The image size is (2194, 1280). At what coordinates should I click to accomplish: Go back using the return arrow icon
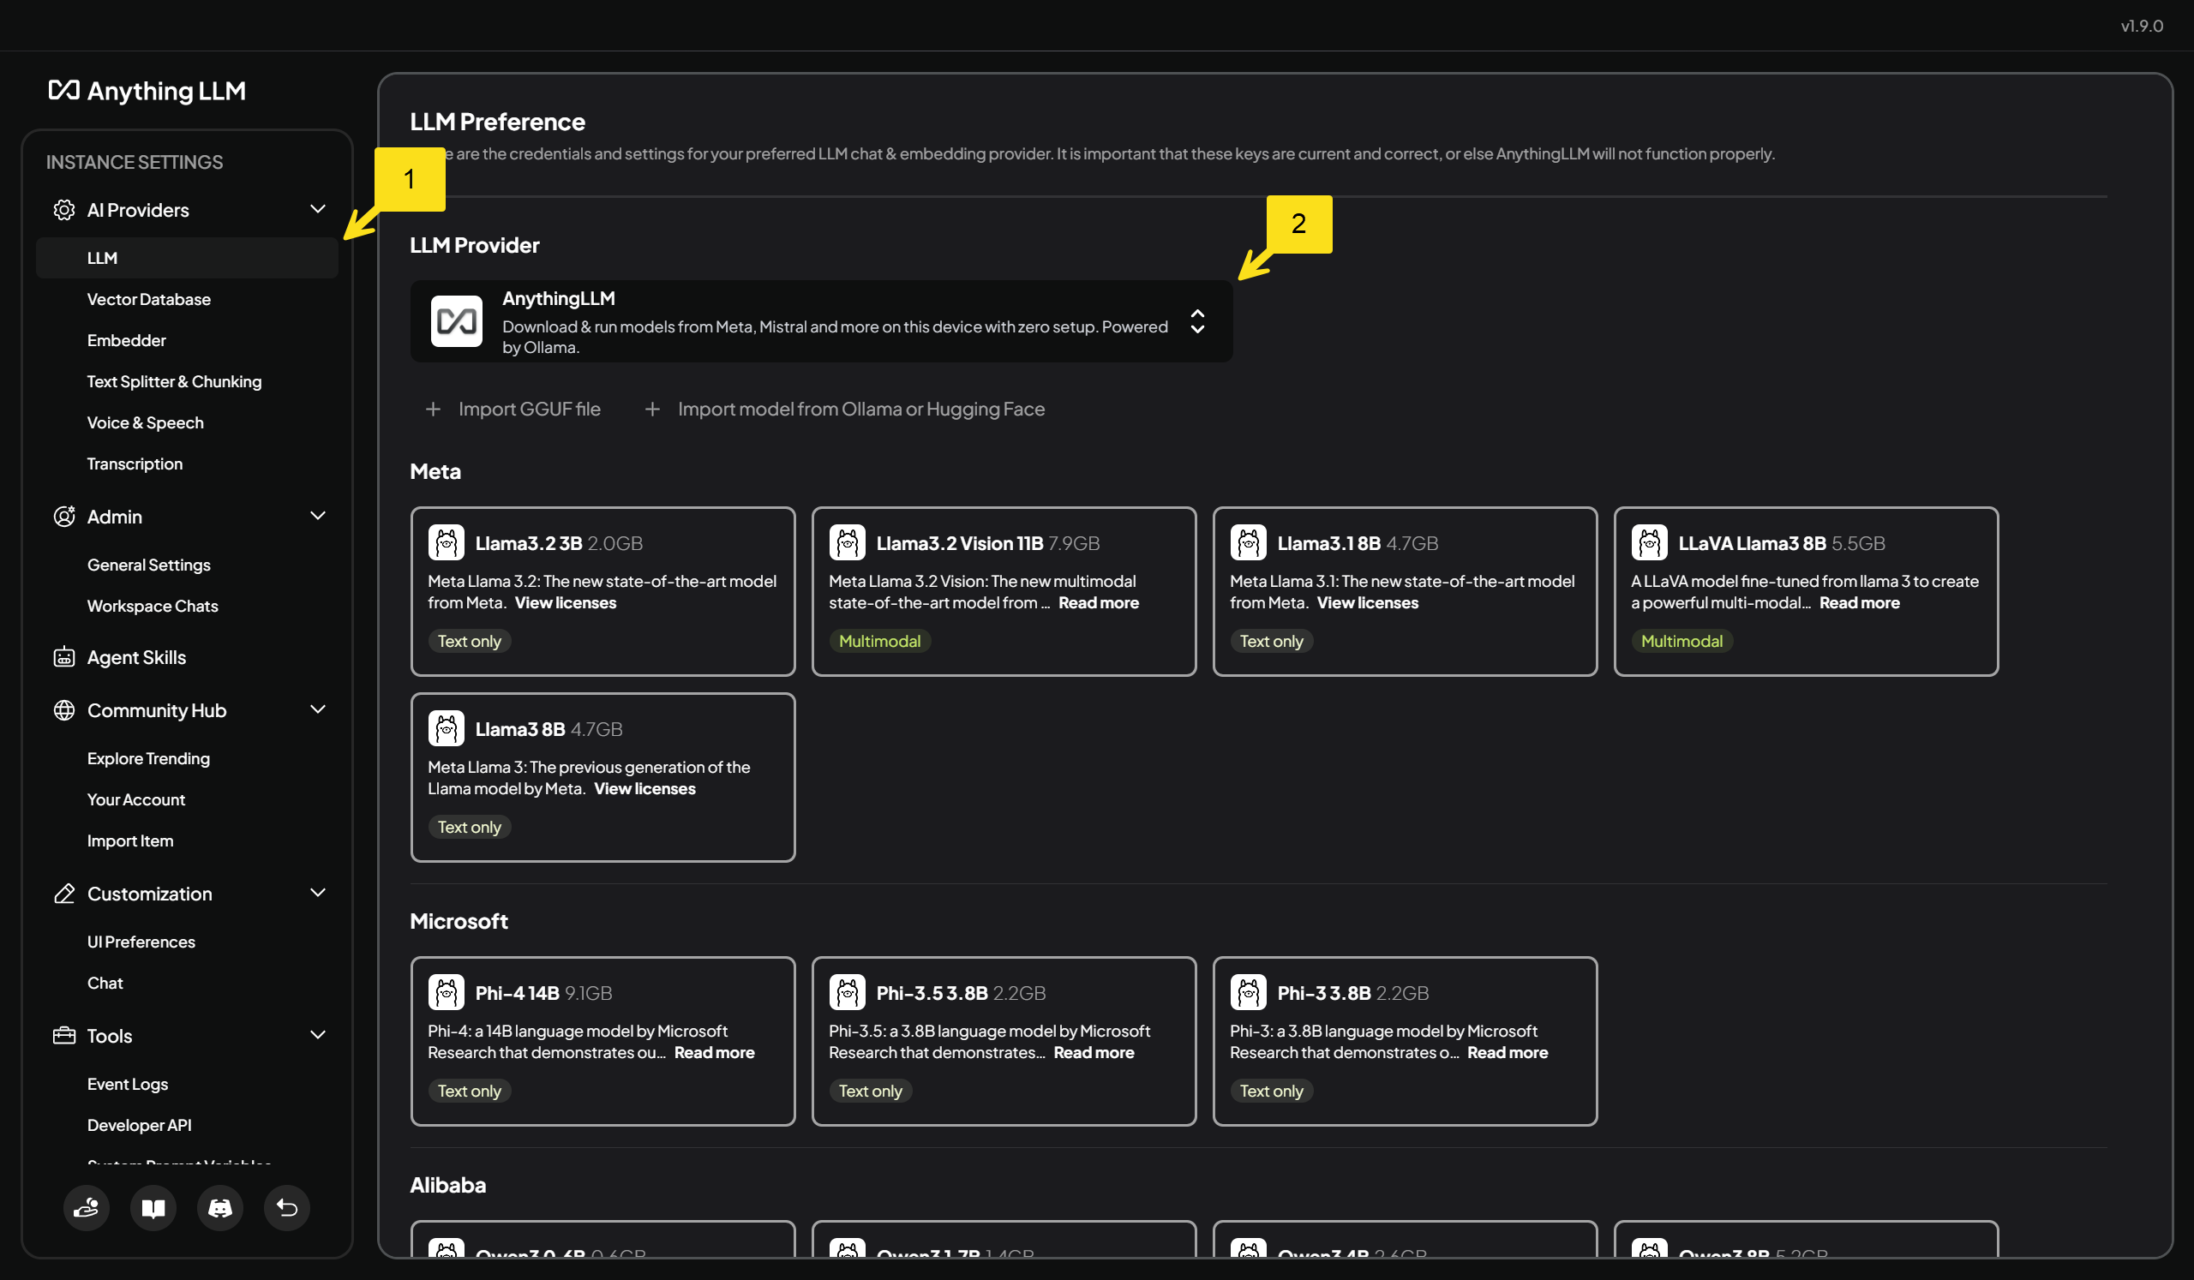click(287, 1208)
